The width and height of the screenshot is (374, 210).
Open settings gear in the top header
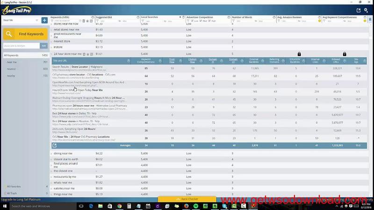tap(366, 10)
